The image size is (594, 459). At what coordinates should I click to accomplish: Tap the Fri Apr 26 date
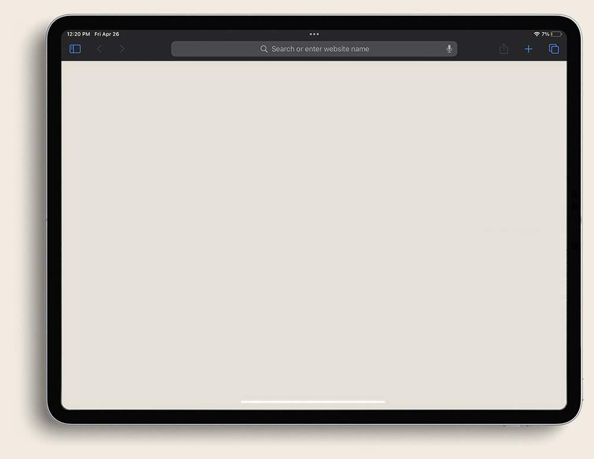point(107,34)
